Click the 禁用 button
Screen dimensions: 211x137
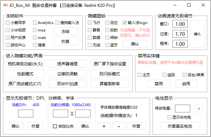159,84
